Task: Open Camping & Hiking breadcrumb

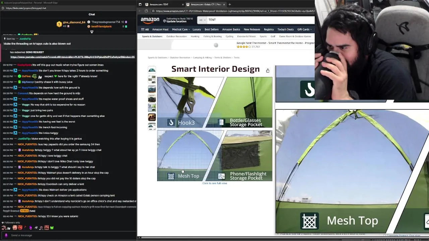Action: pos(202,58)
